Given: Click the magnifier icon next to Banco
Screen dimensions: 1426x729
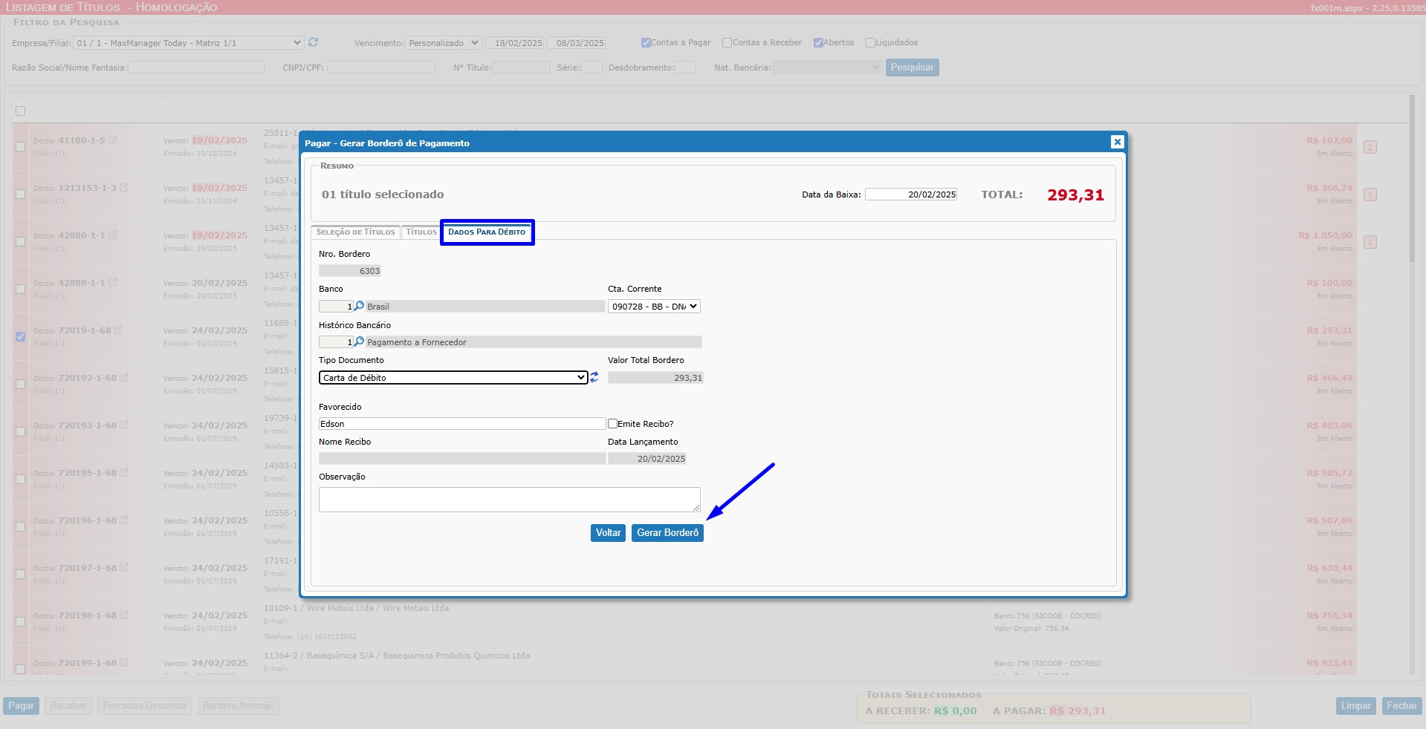Looking at the screenshot, I should click(359, 306).
